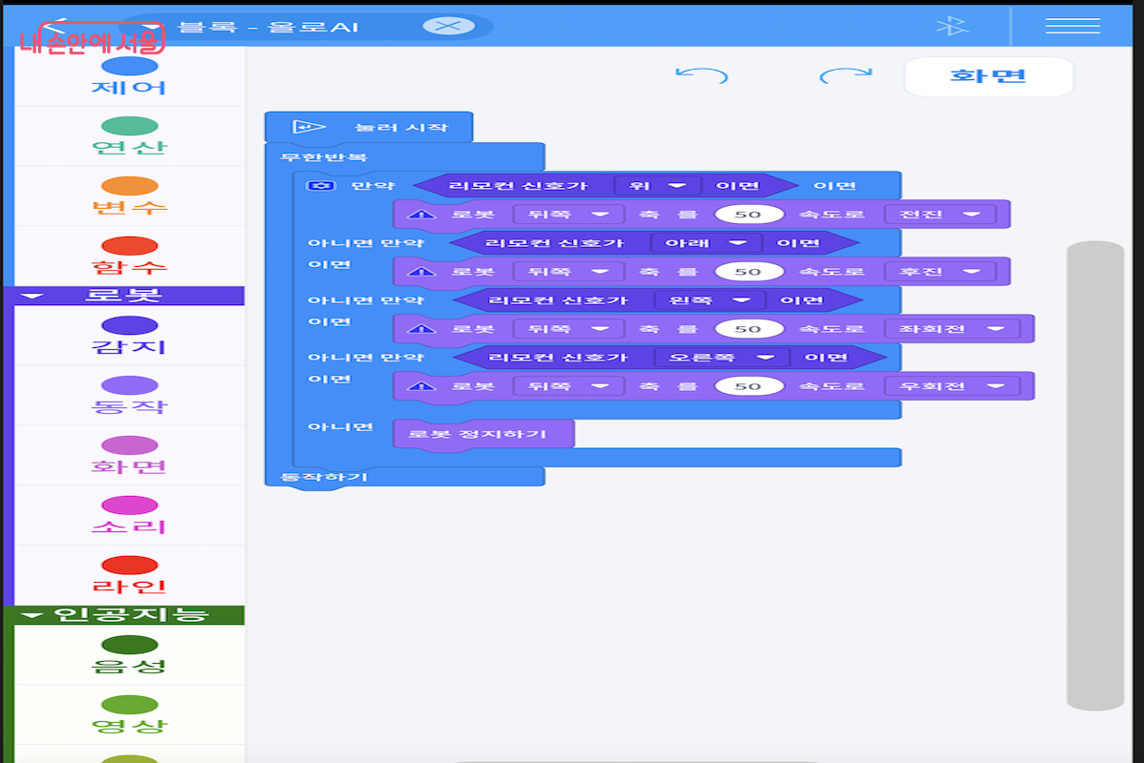Click the gear icon on 만약 block
The height and width of the screenshot is (763, 1144).
316,185
